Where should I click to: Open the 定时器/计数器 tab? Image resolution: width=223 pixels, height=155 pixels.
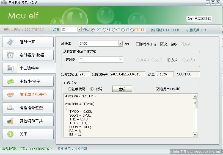point(28,55)
